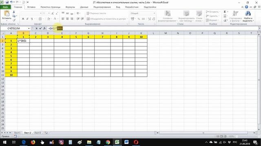Viewport: 261px width, 146px height.
Task: Open Google Chrome from the taskbar
Action: [108, 142]
